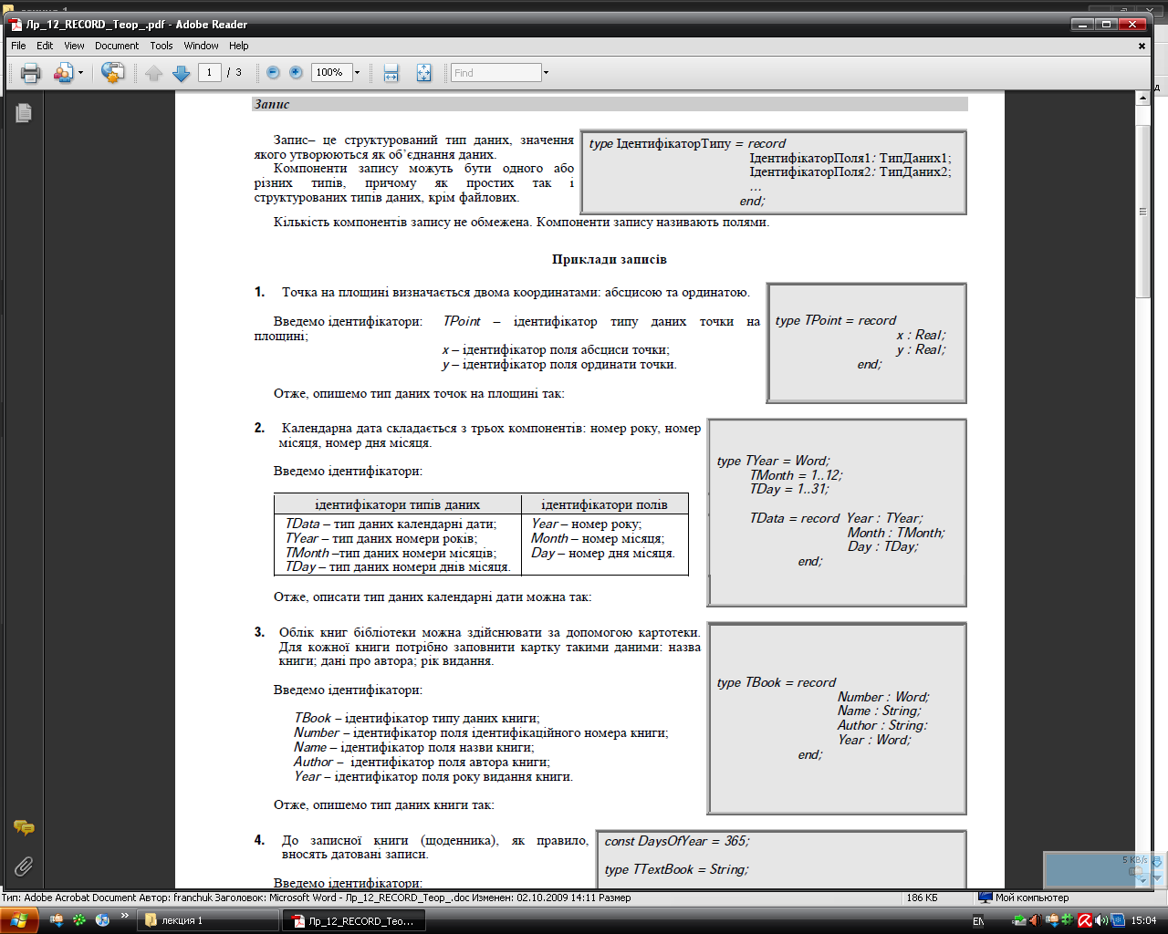The width and height of the screenshot is (1168, 934).
Task: Open the Tools menu
Action: coord(162,46)
